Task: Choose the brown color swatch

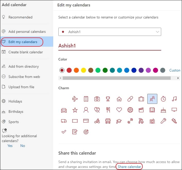Action: coord(91,70)
